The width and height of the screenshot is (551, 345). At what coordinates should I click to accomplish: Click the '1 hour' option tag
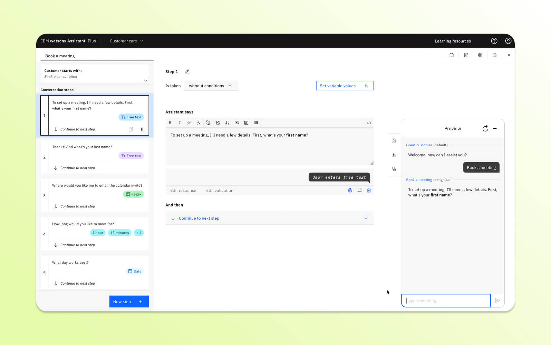tap(97, 233)
